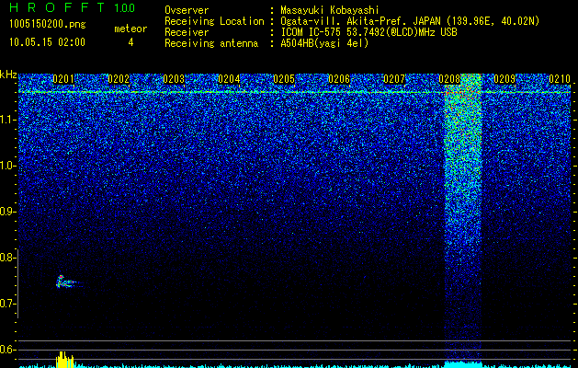Viewport: 578px width, 368px height.
Task: Click the Receiver label
Action: coord(187,32)
